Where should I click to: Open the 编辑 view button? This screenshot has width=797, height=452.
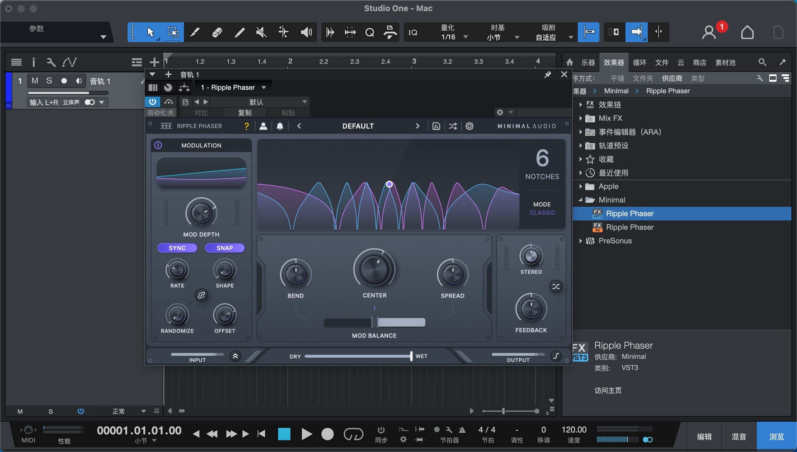[704, 436]
